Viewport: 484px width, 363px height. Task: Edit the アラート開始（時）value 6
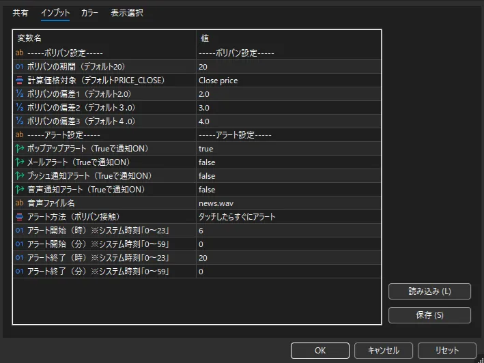tap(289, 231)
